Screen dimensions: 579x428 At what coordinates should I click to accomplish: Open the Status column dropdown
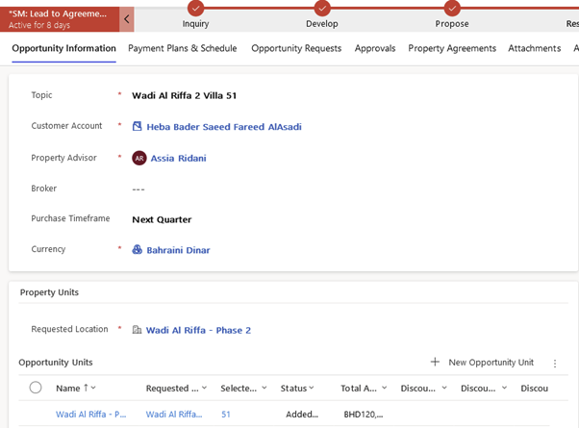click(x=312, y=389)
